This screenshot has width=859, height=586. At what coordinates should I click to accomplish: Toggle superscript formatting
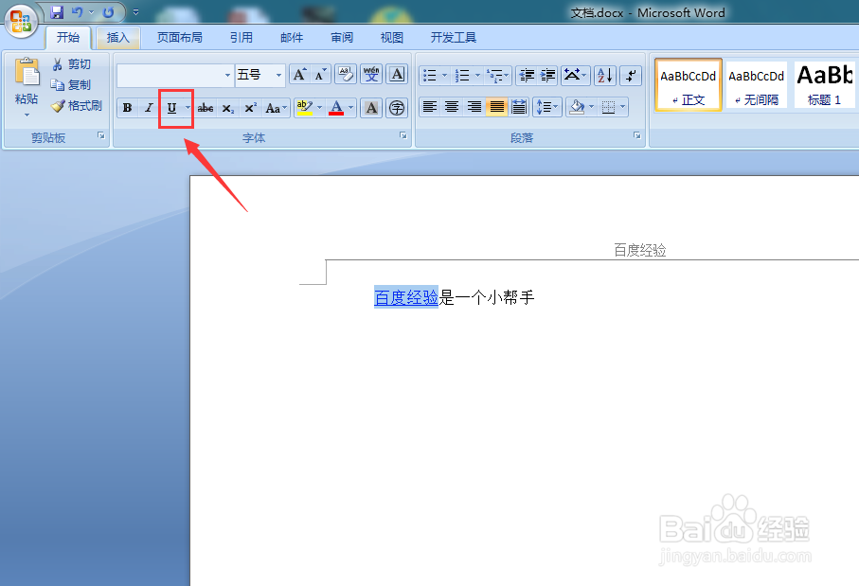[x=250, y=108]
